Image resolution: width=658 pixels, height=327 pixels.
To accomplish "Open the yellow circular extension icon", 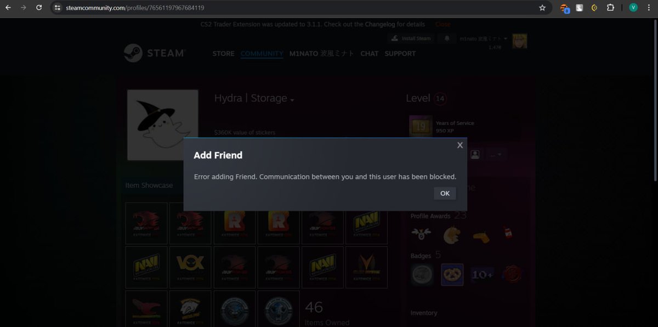I will coord(594,8).
